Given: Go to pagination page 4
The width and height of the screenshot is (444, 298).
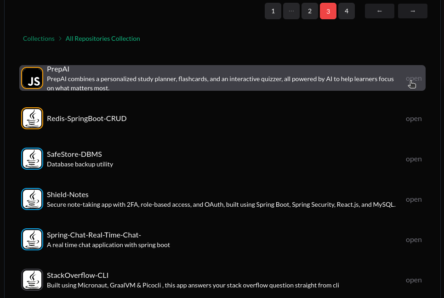Looking at the screenshot, I should [x=347, y=11].
